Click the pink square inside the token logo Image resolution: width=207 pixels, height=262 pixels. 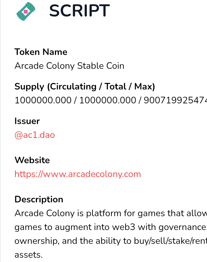[x=26, y=12]
